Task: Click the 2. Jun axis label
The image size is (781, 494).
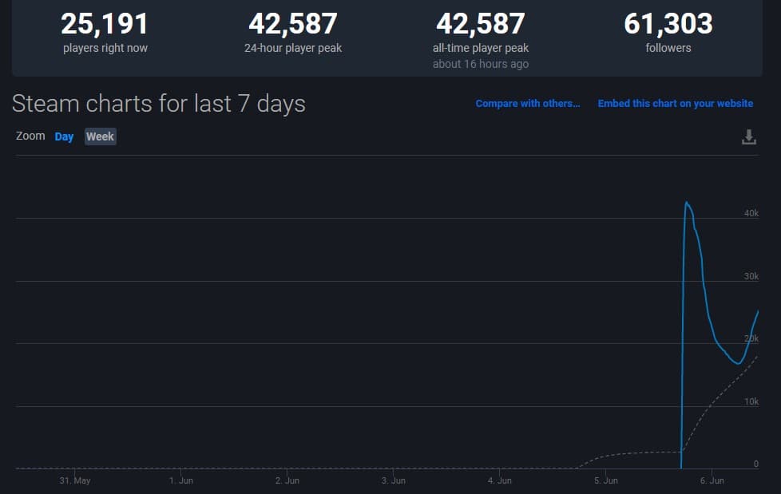Action: point(287,480)
